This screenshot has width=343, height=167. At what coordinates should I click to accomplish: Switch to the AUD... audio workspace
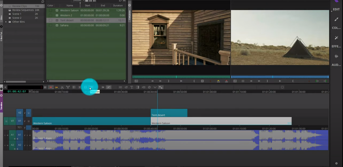(336, 65)
